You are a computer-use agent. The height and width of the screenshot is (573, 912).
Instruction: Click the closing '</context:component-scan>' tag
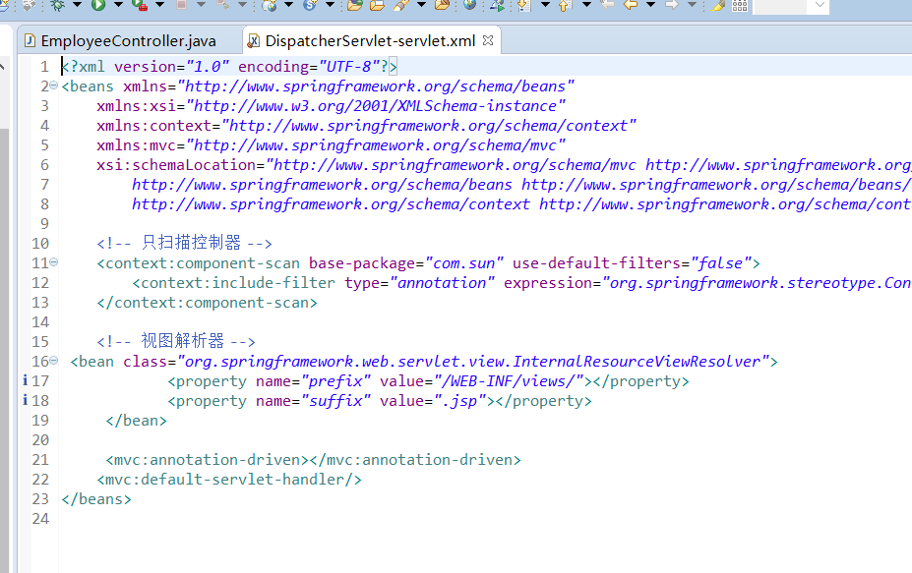click(x=207, y=303)
